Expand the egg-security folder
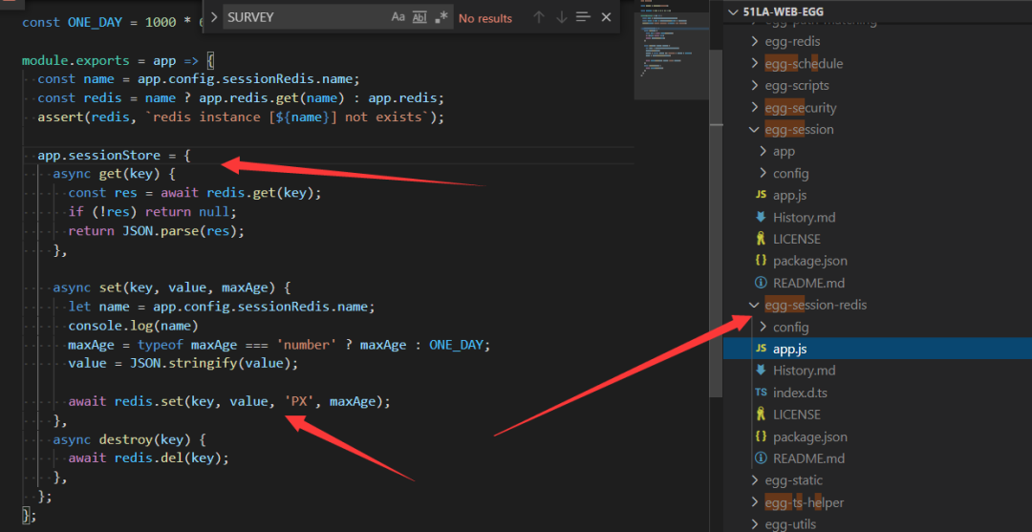Screen dimensions: 1032x532 pos(800,108)
